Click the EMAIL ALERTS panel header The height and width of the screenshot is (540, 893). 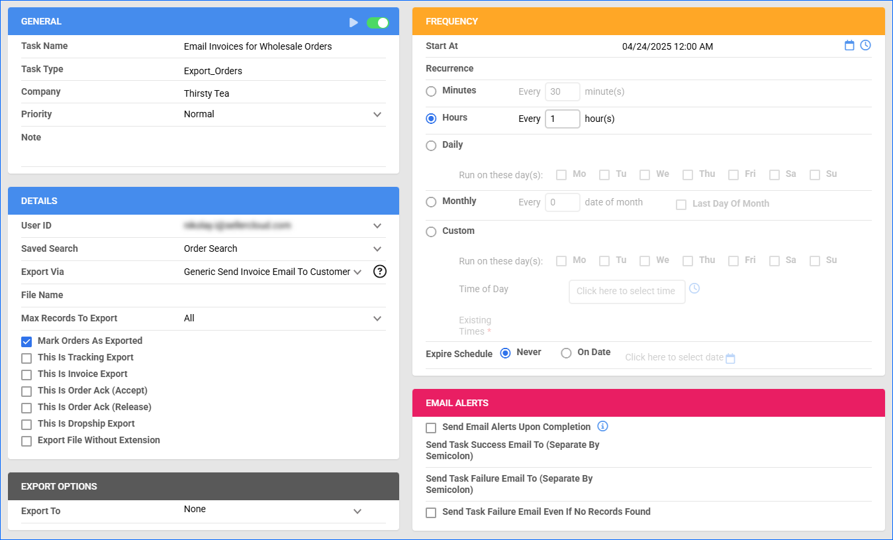pyautogui.click(x=649, y=403)
